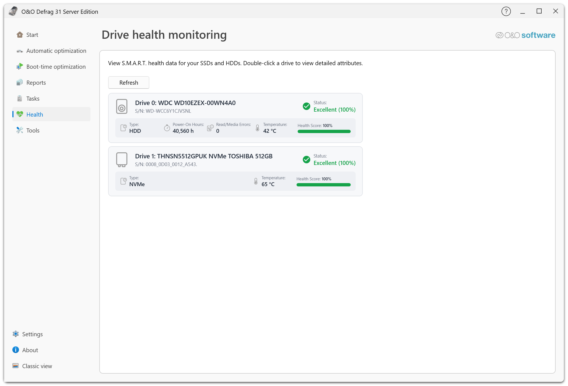Click the O&O software logo link

pyautogui.click(x=525, y=35)
